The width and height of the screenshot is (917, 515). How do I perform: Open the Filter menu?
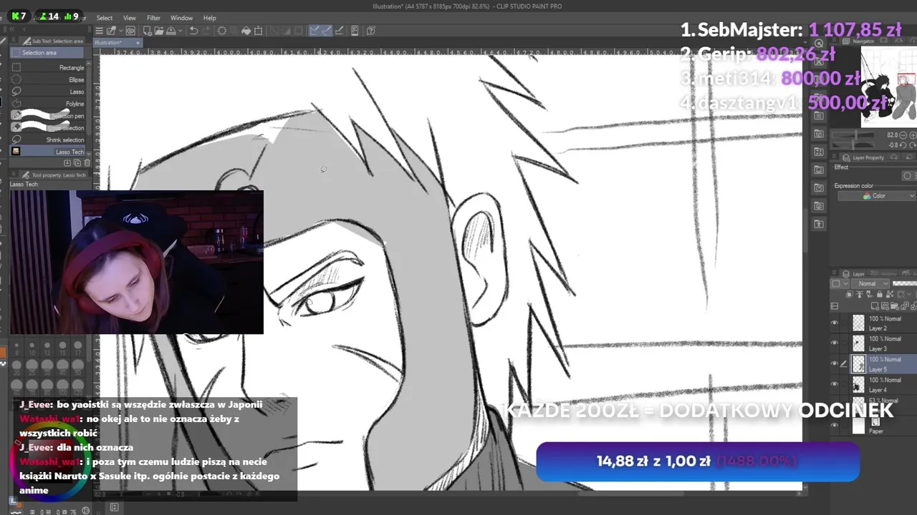tap(154, 18)
